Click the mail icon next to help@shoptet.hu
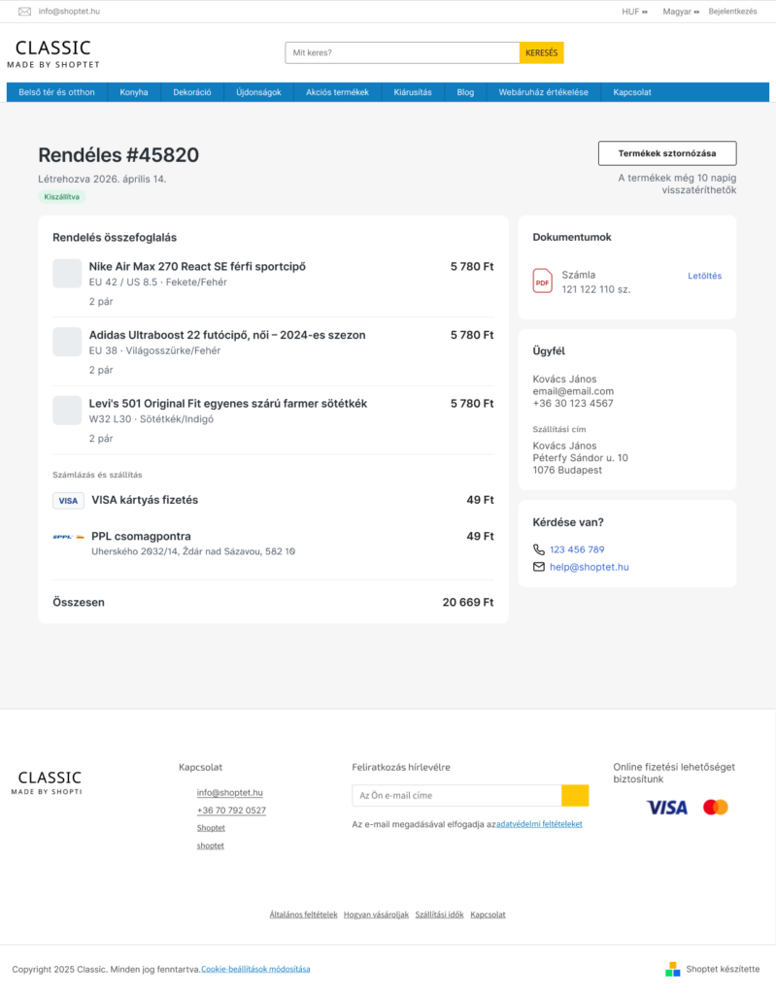 tap(539, 567)
